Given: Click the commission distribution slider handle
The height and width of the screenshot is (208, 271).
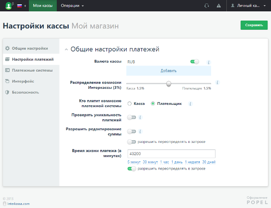Looking at the screenshot, I should coord(169,83).
